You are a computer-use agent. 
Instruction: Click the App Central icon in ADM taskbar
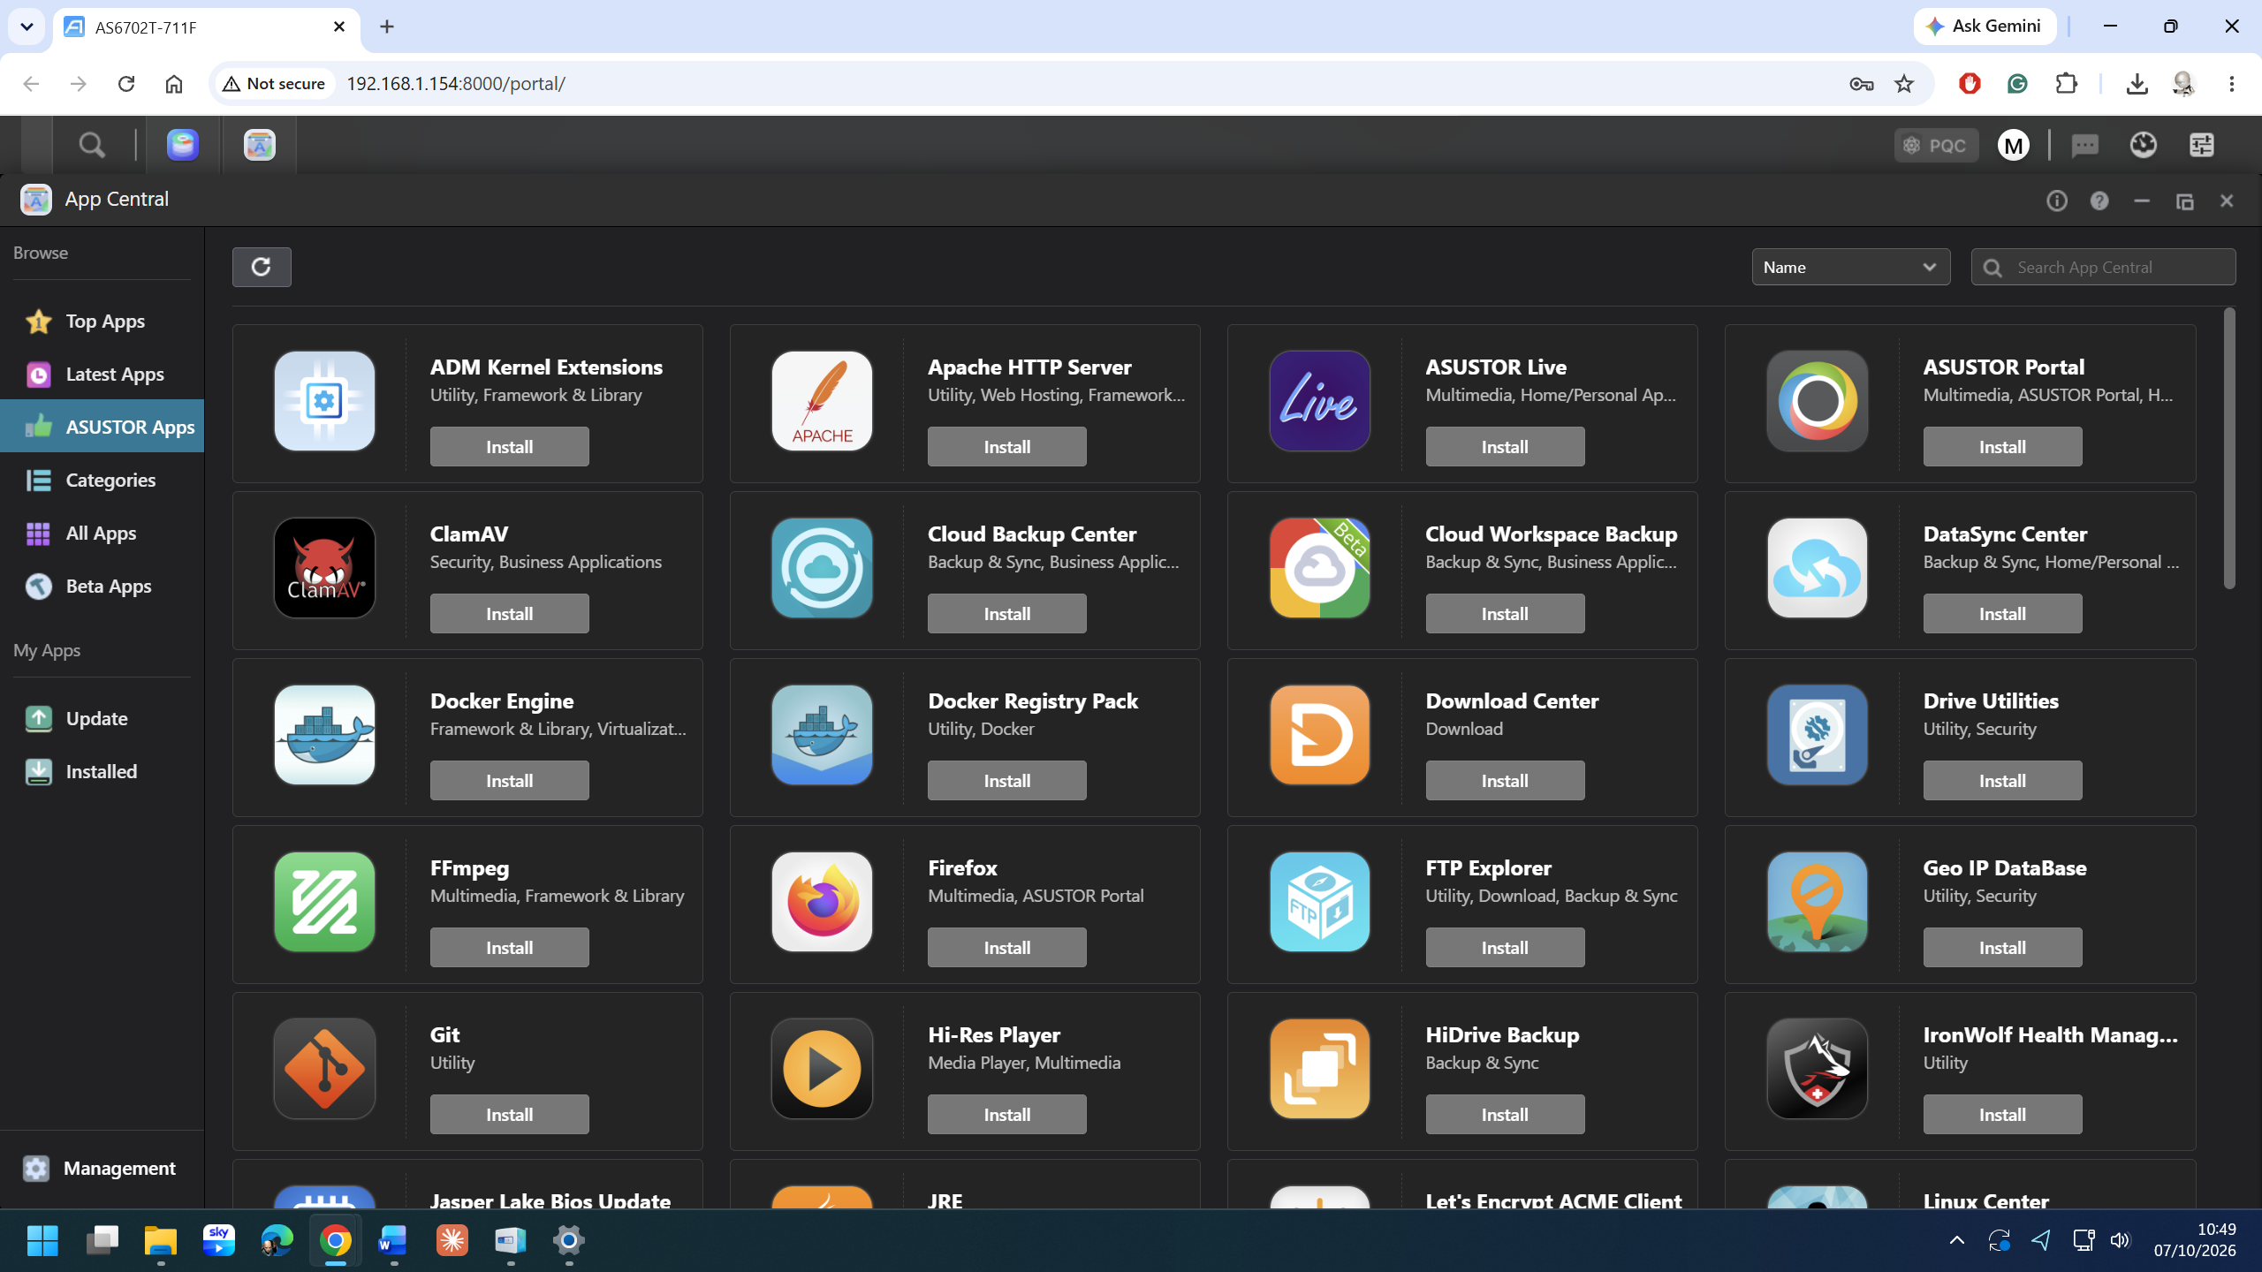[260, 144]
